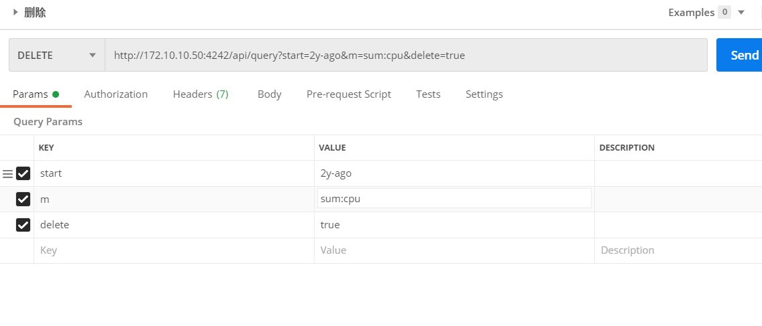This screenshot has width=762, height=326.
Task: Open the Headers (7) tab
Action: [201, 94]
